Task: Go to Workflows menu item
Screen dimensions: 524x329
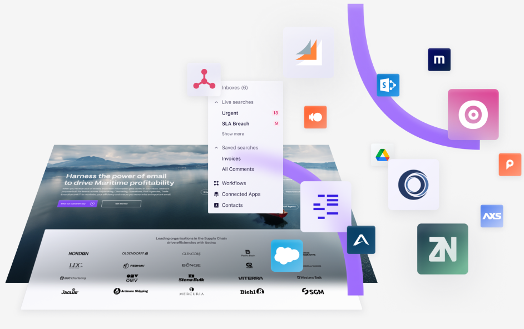Action: pyautogui.click(x=234, y=183)
